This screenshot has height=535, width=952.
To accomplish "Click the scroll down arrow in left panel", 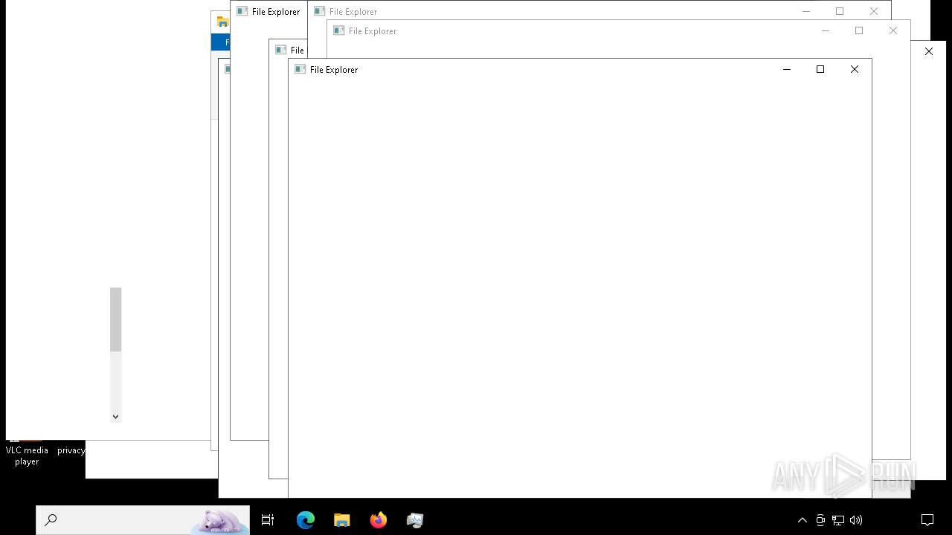I will pyautogui.click(x=115, y=416).
